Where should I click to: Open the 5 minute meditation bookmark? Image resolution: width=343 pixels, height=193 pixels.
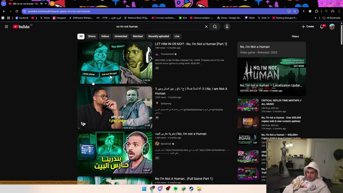(x=163, y=18)
